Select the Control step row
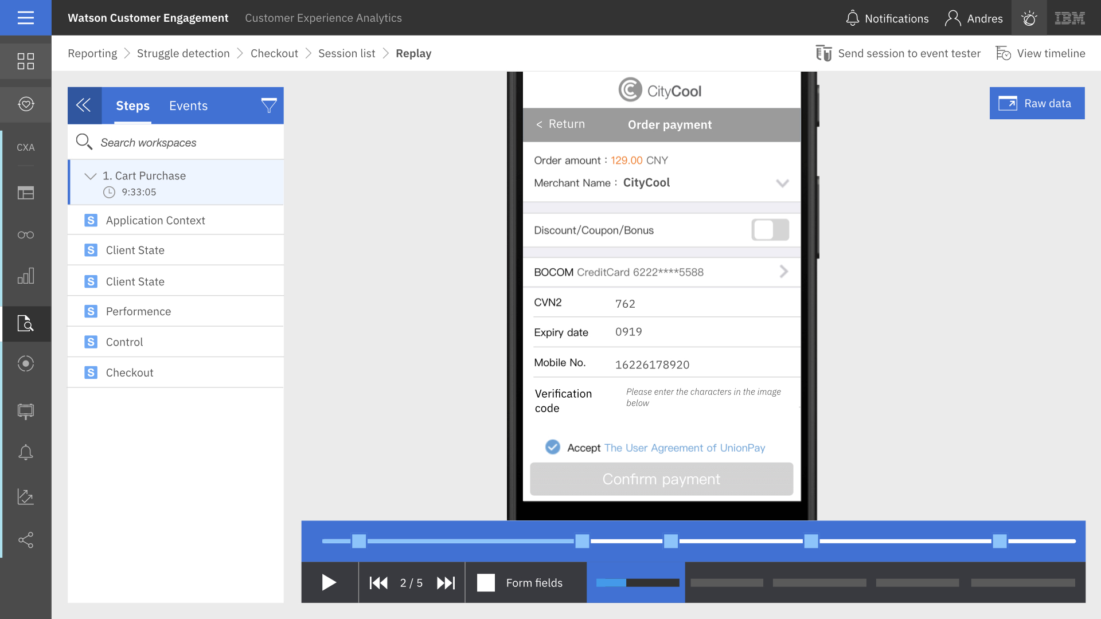 click(x=175, y=342)
